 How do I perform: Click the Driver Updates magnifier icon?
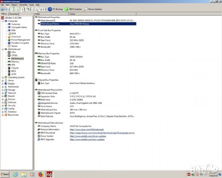click(86, 9)
